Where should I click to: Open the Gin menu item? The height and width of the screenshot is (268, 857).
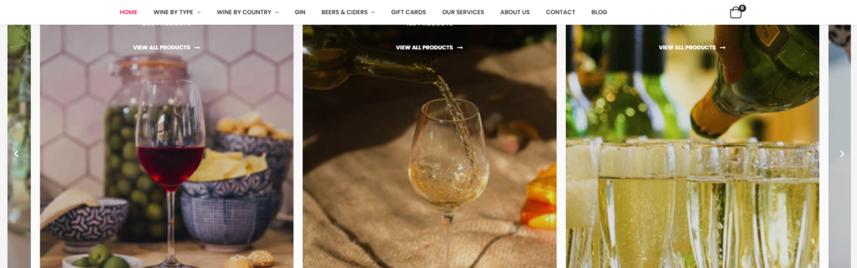click(x=300, y=12)
